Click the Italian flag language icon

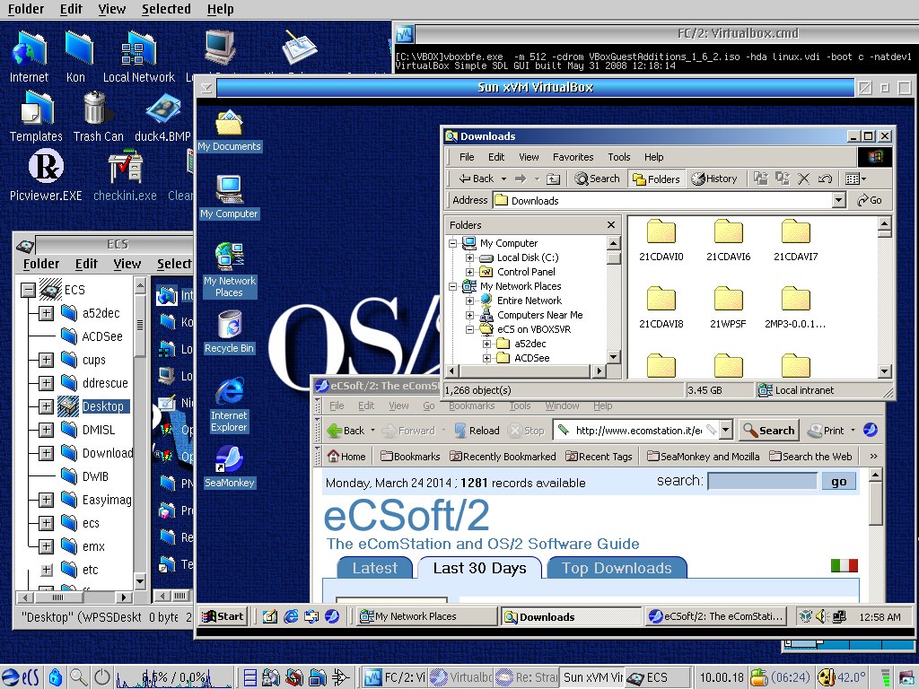844,565
